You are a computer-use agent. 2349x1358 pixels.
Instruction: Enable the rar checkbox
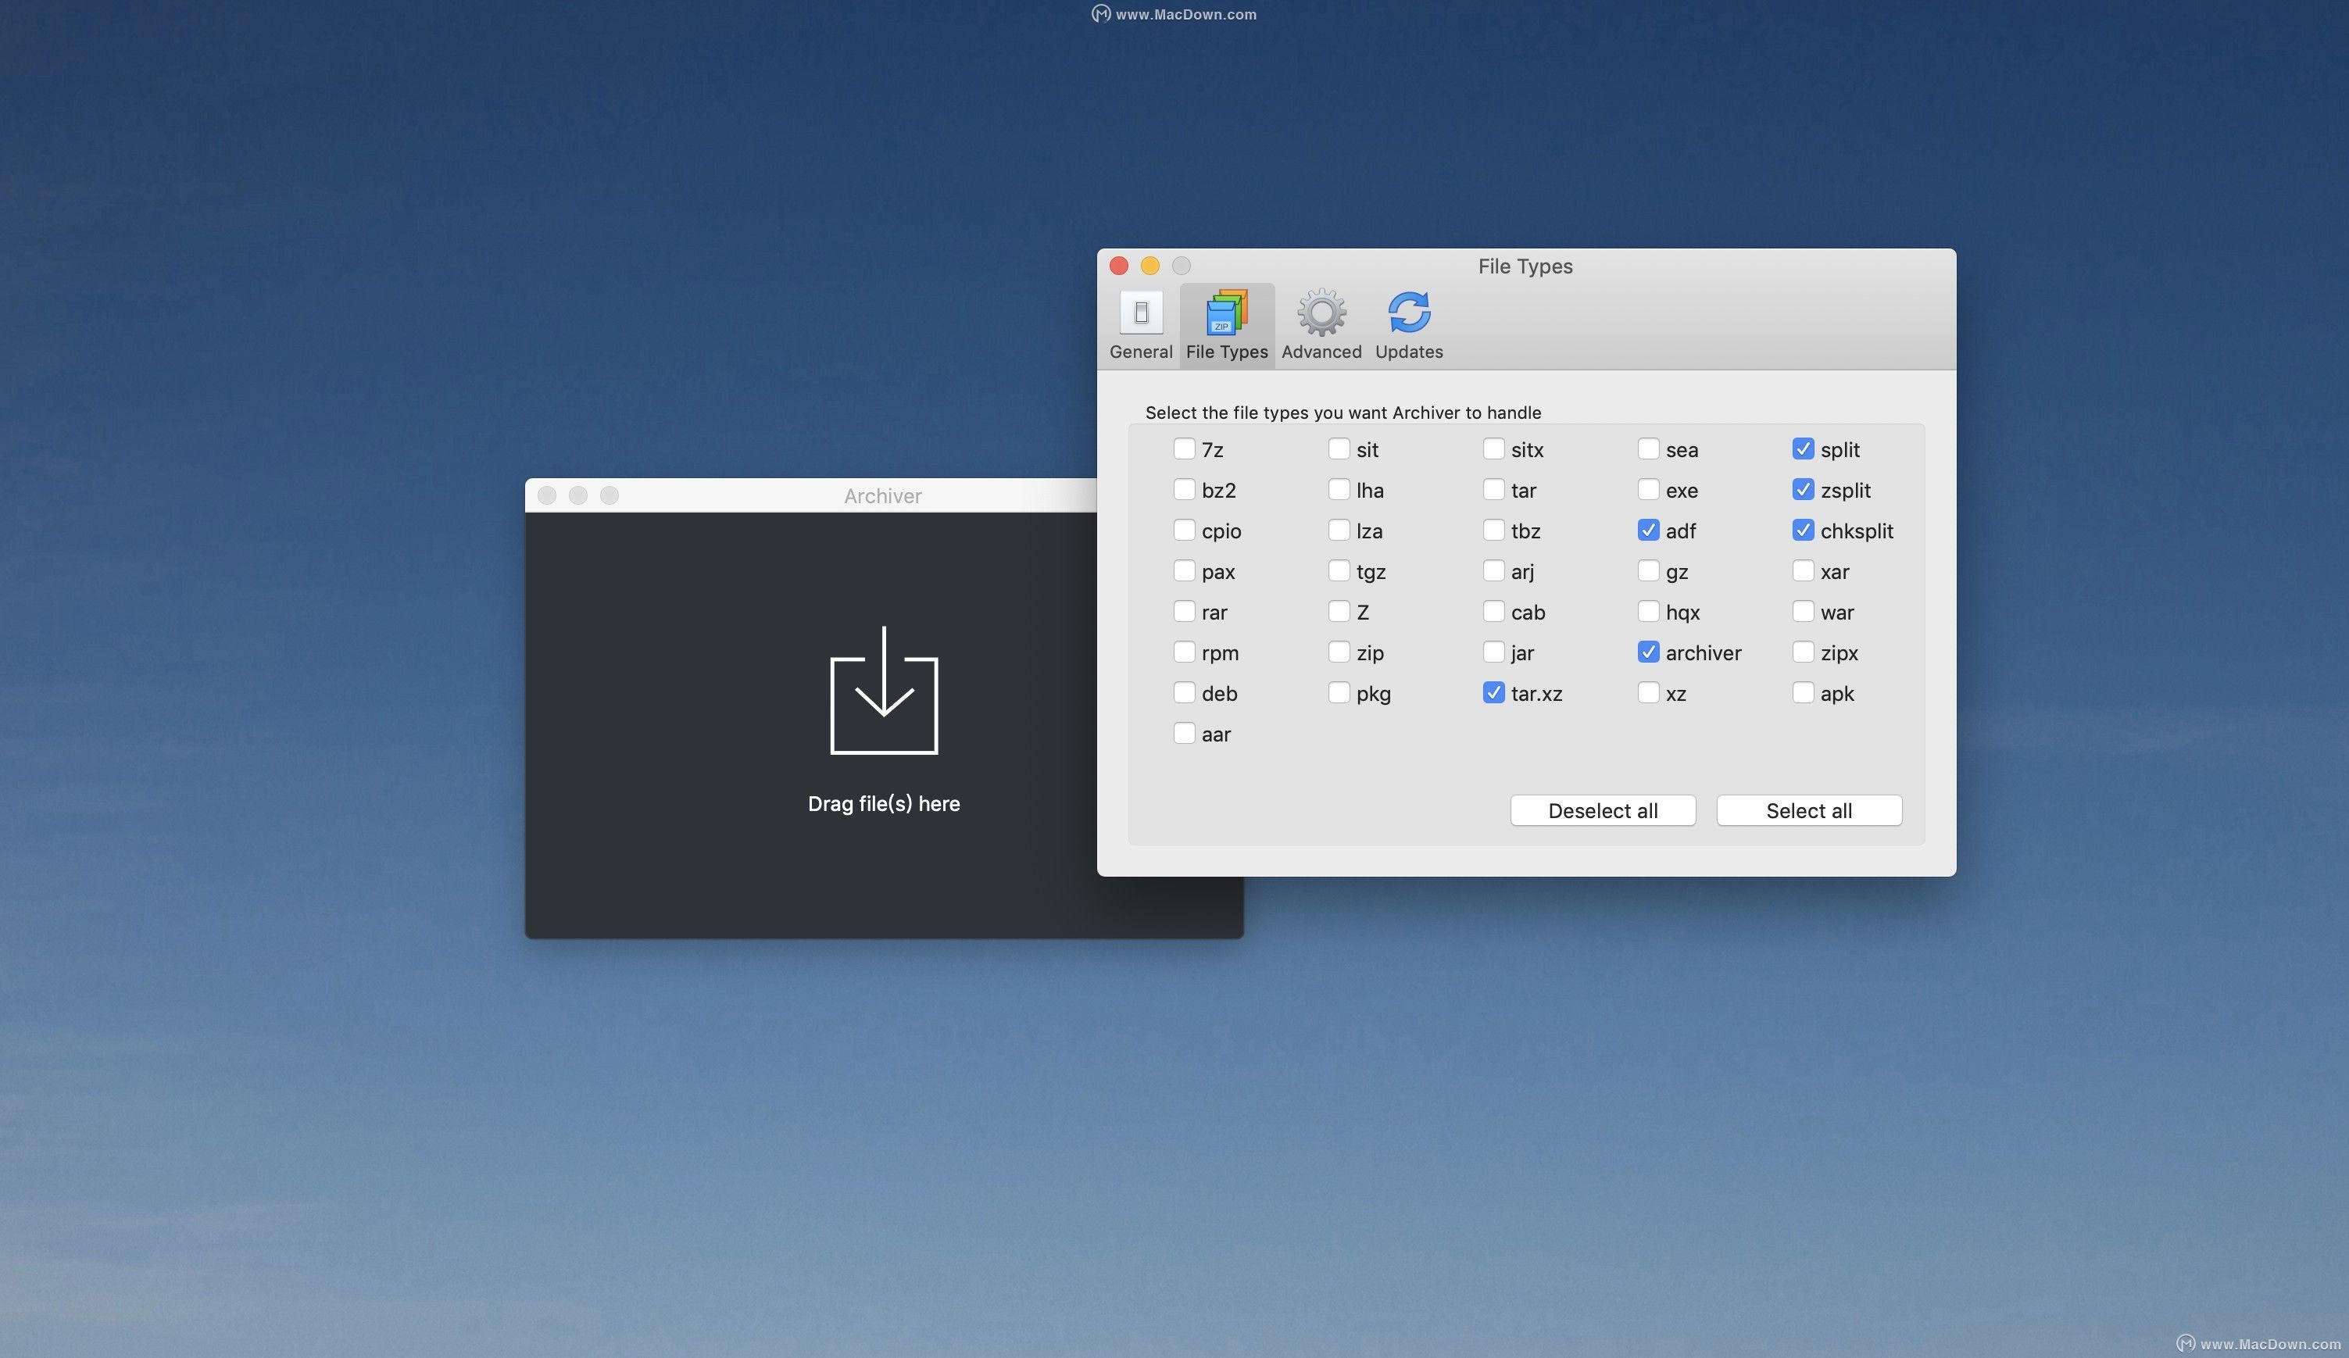(1184, 612)
